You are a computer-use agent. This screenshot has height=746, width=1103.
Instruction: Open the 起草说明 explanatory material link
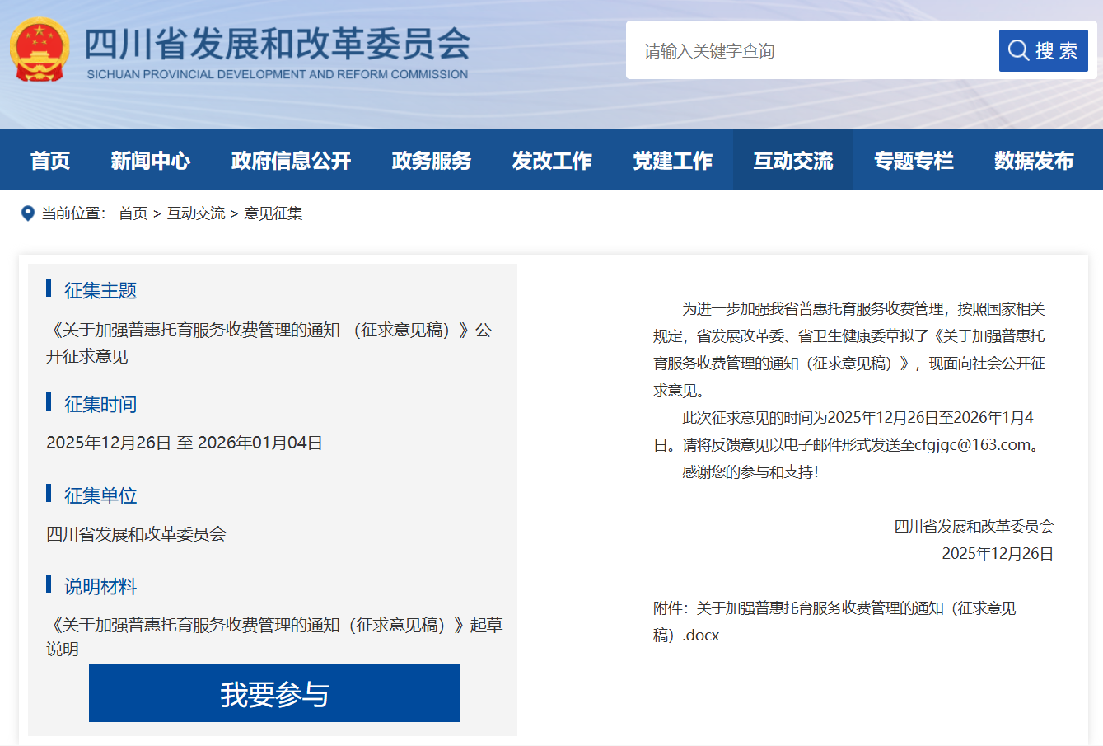[273, 636]
